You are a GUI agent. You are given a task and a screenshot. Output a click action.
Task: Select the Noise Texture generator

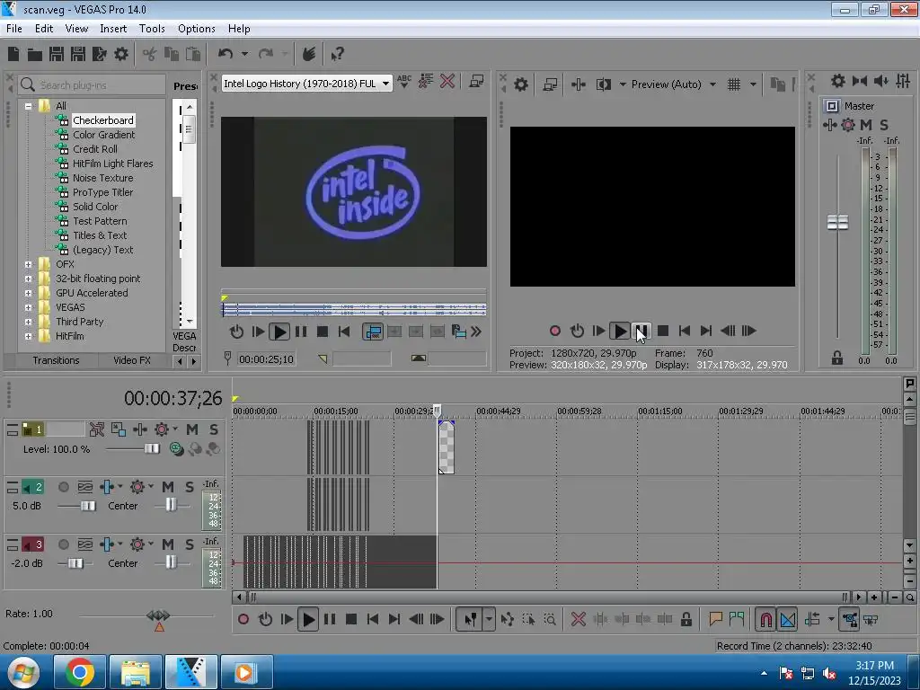point(102,178)
